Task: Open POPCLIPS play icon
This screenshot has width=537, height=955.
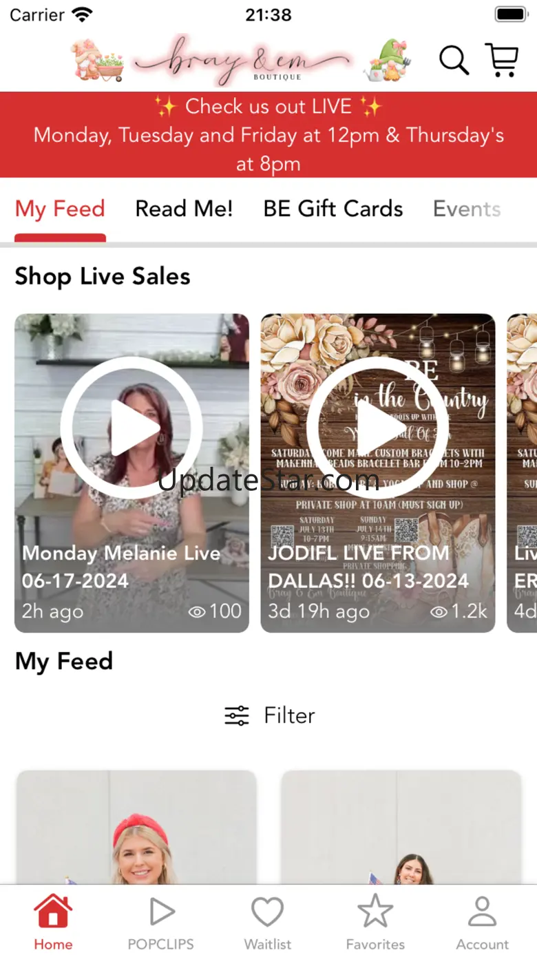Action: pyautogui.click(x=161, y=912)
